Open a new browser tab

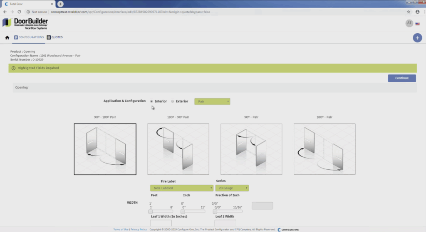click(x=61, y=4)
